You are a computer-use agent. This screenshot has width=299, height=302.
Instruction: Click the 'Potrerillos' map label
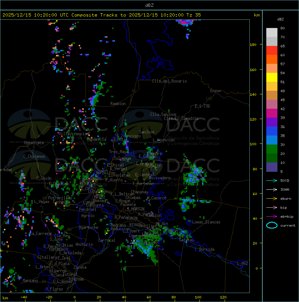[60, 198]
